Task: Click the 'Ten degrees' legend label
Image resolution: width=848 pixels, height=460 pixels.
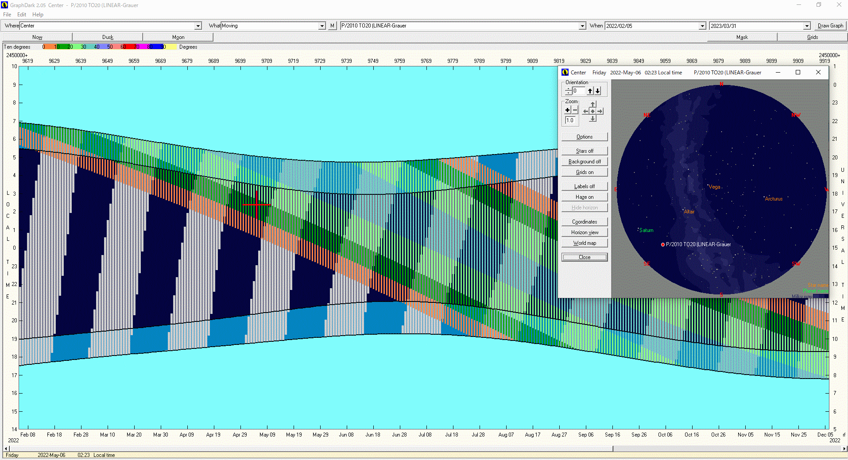Action: pyautogui.click(x=17, y=47)
